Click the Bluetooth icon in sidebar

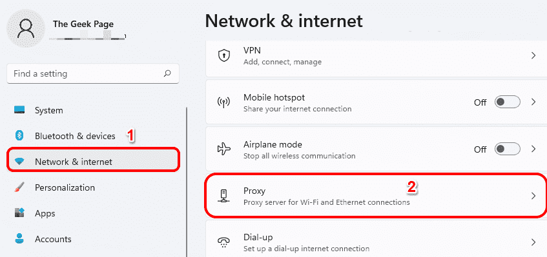pos(19,136)
